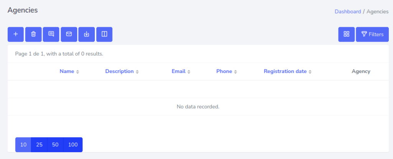Toggle the columns layout icon button
This screenshot has height=159, width=393.
[x=104, y=34]
